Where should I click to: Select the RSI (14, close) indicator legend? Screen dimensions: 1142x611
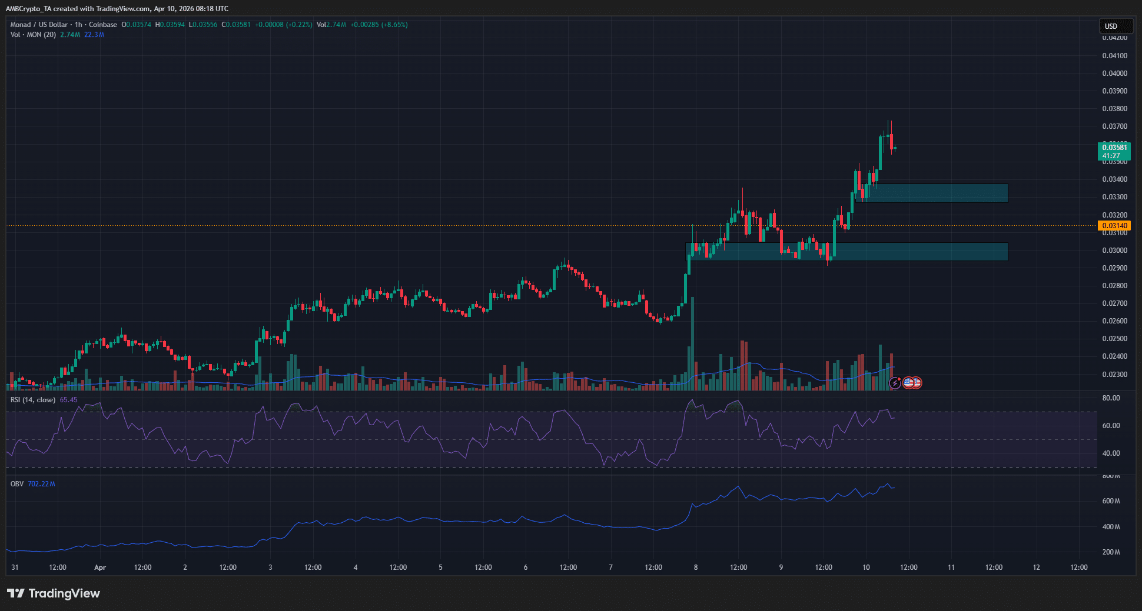(33, 400)
